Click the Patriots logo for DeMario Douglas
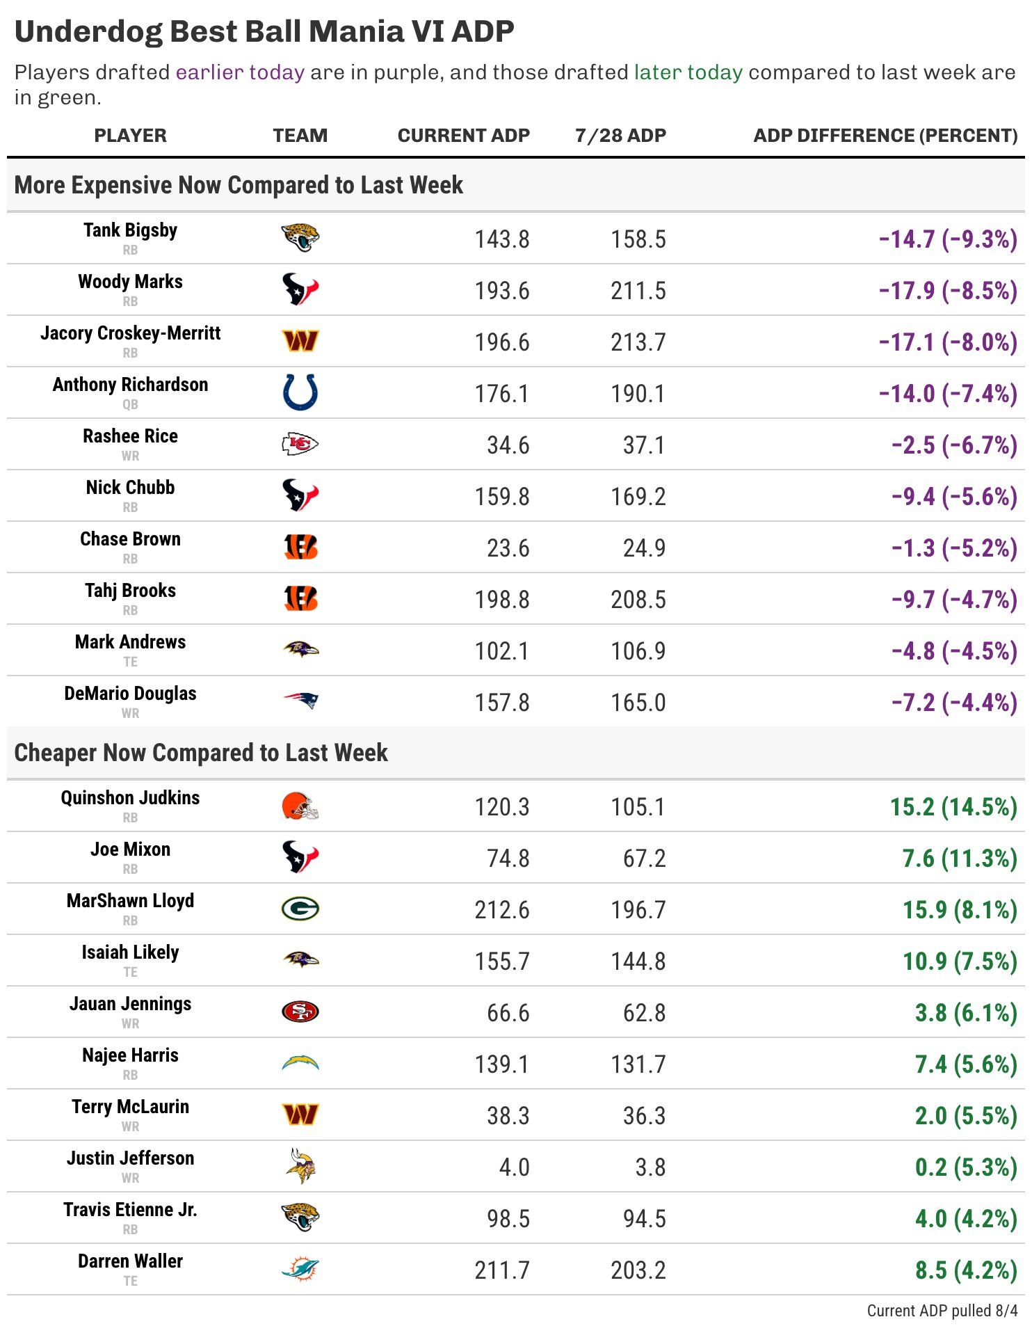Screen dimensions: 1032x1333 [x=300, y=701]
